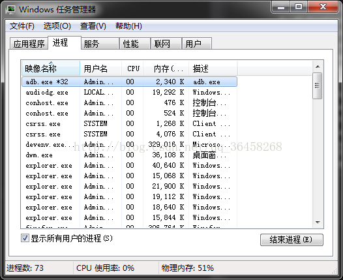Select explorer.exe using 15,068 K

(129, 176)
